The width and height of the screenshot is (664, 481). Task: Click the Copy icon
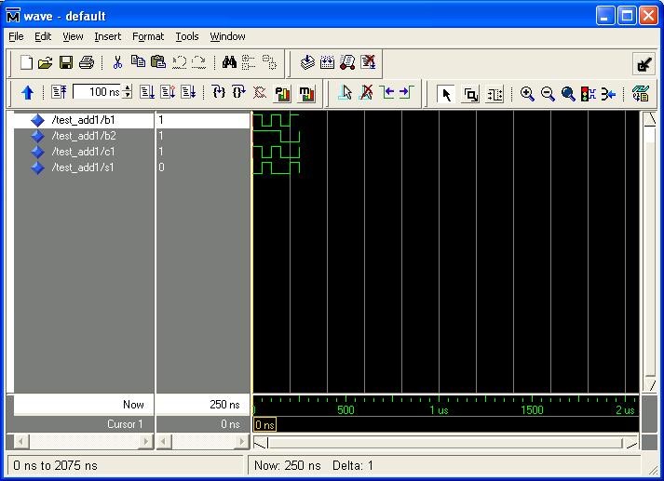pyautogui.click(x=138, y=61)
